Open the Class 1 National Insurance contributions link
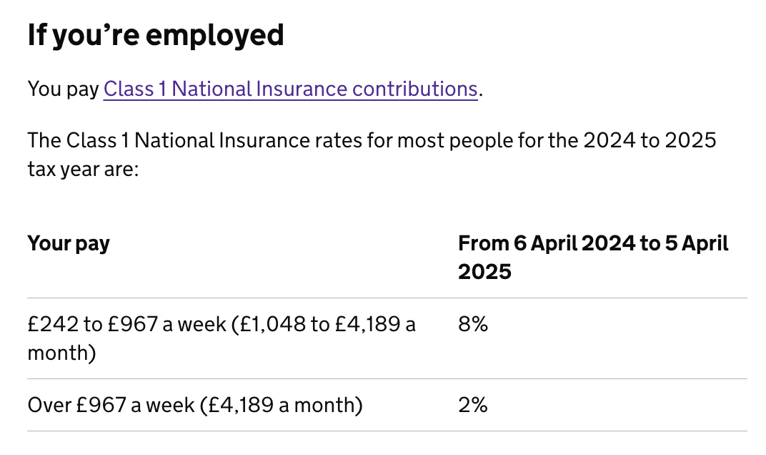This screenshot has height=455, width=766. coord(290,89)
